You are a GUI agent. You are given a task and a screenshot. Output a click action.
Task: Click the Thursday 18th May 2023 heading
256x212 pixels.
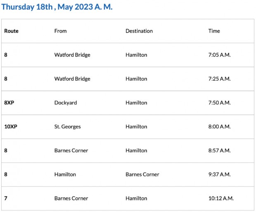pos(57,7)
